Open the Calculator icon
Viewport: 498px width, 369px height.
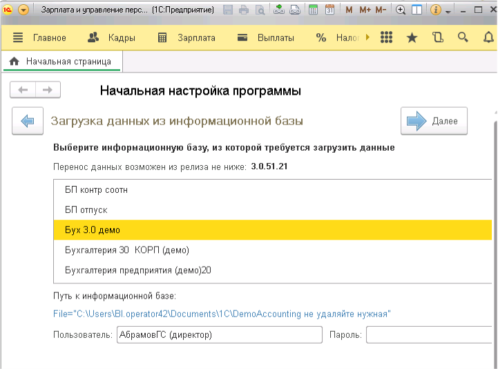pyautogui.click(x=313, y=10)
